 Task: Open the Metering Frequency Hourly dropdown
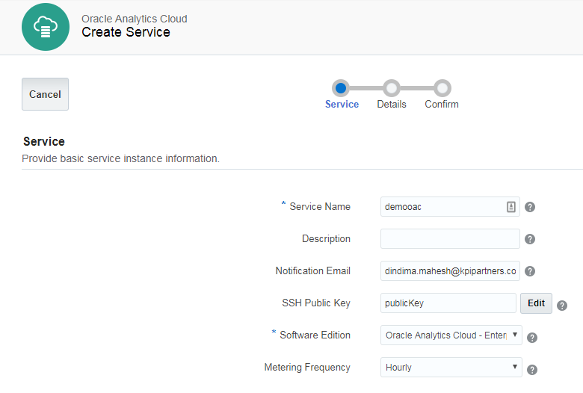tap(451, 368)
